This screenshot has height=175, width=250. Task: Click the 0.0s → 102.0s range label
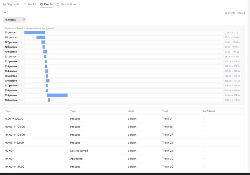click(x=231, y=33)
